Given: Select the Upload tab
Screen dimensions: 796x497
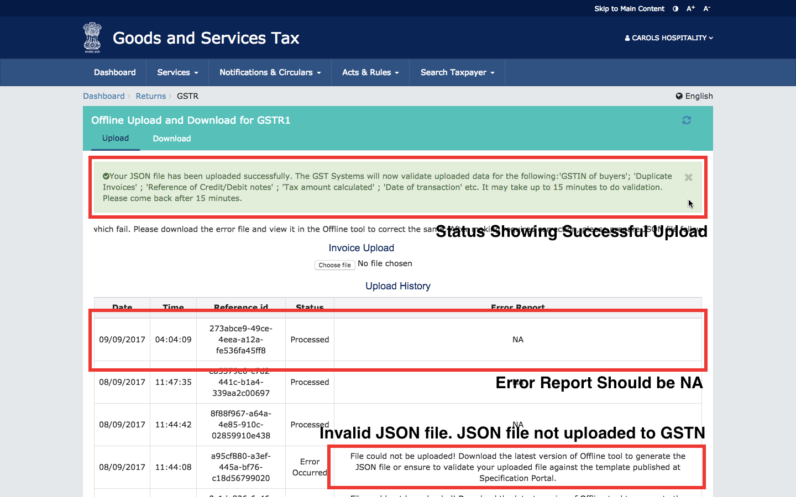Looking at the screenshot, I should pyautogui.click(x=115, y=138).
